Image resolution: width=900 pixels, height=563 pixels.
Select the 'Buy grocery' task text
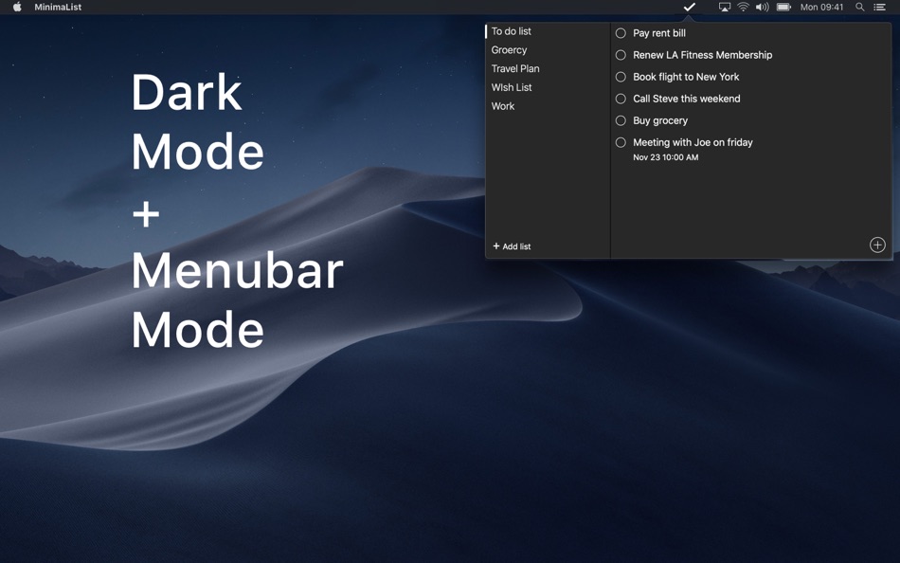point(660,120)
